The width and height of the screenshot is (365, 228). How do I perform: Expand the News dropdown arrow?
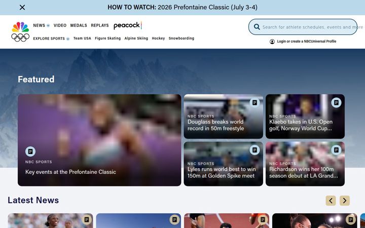[48, 26]
